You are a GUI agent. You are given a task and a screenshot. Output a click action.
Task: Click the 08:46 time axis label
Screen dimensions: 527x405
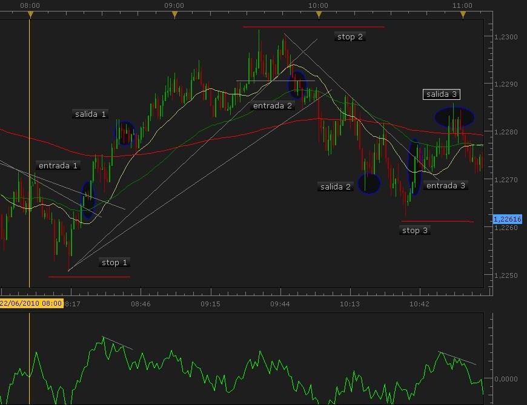pos(141,304)
